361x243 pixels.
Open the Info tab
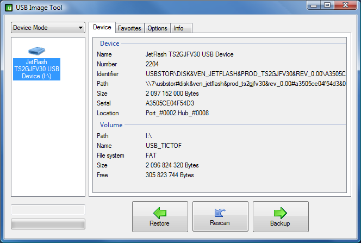click(x=181, y=28)
